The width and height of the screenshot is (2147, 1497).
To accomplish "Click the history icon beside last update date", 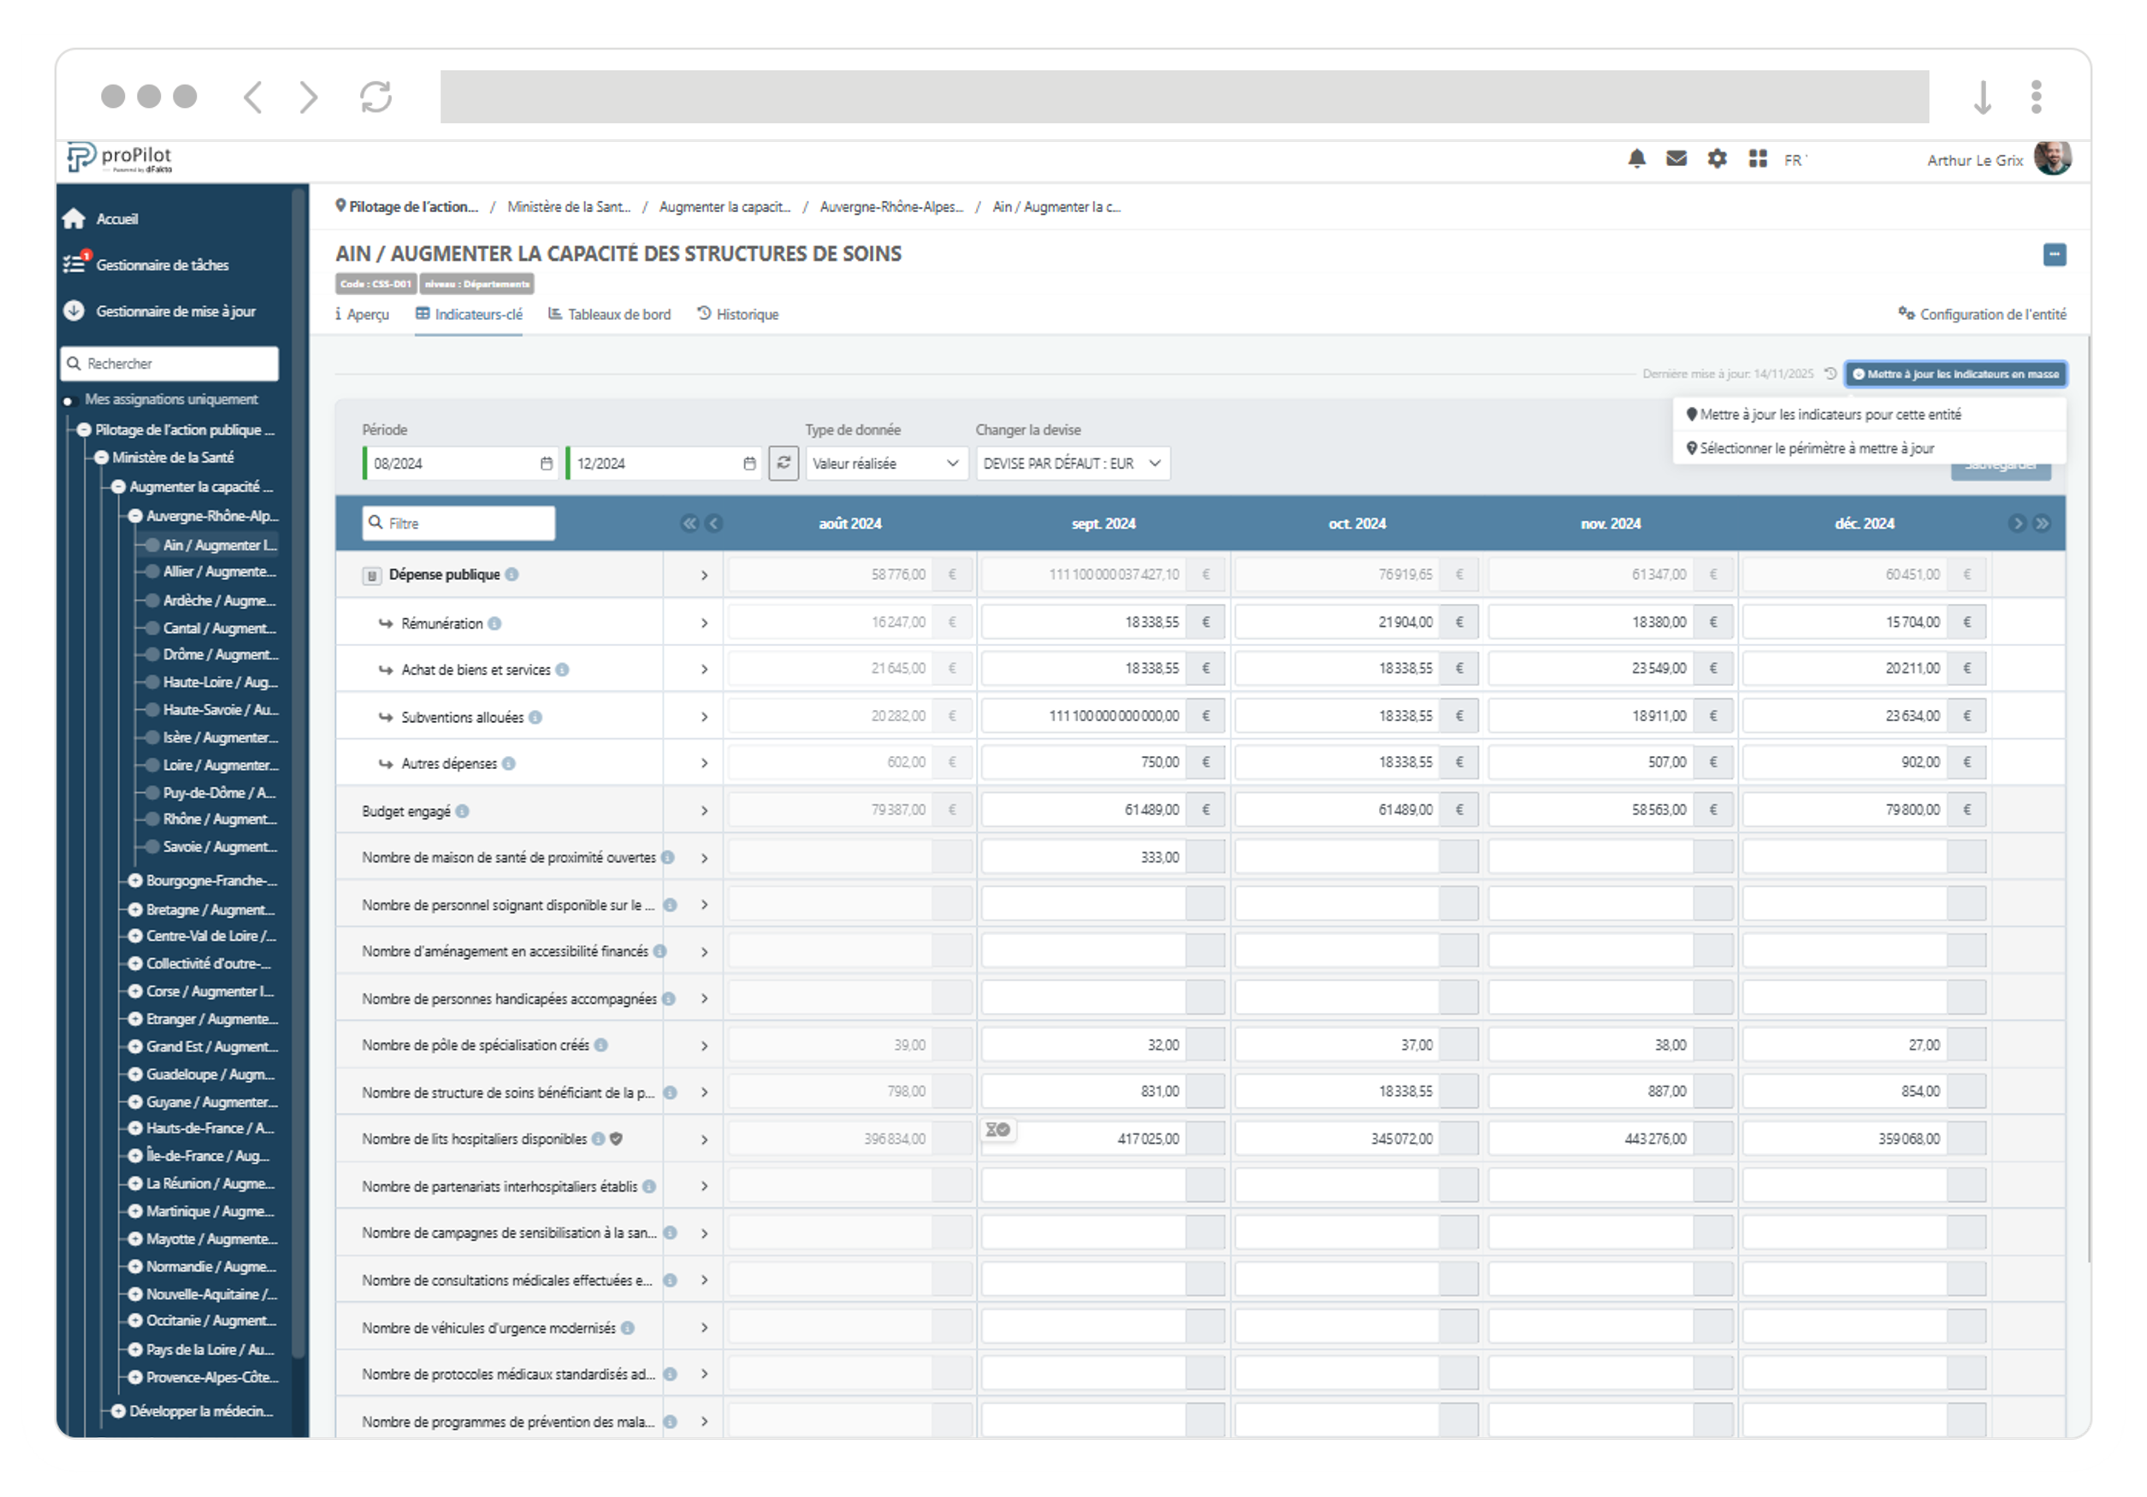I will (x=1830, y=373).
